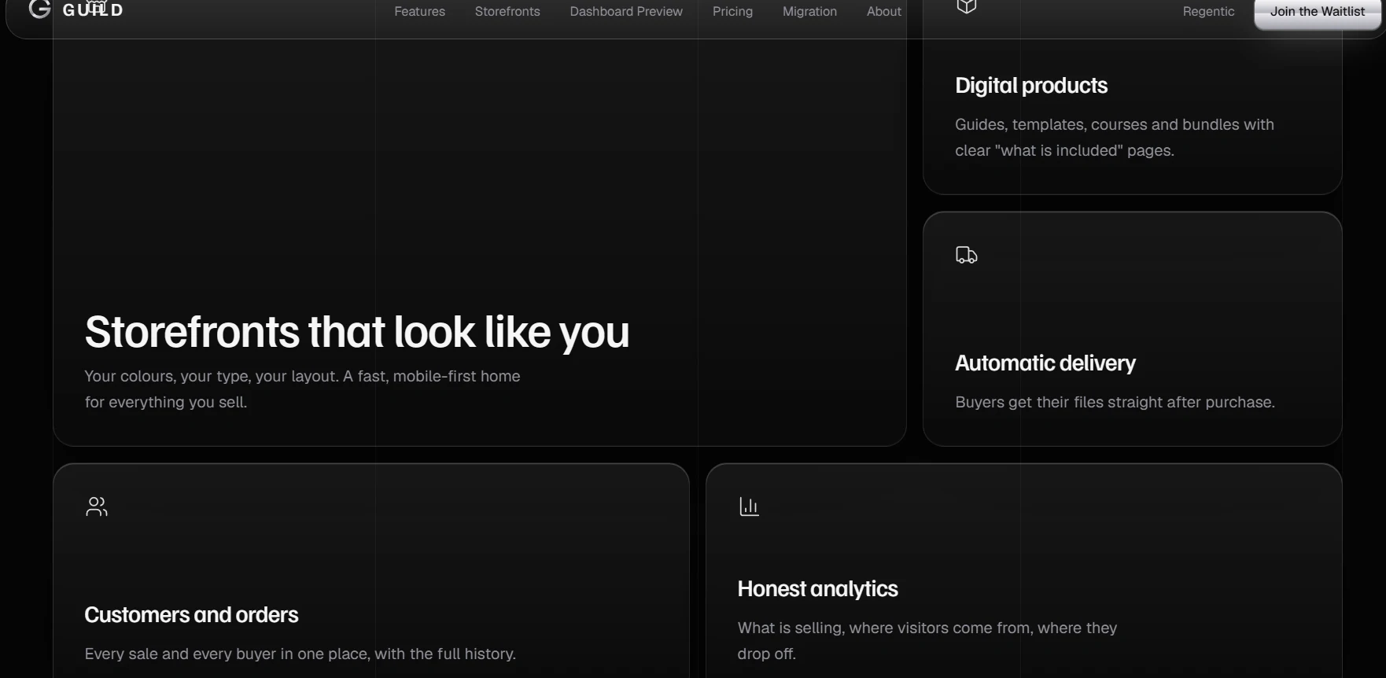Click the "Your colours, your type" paragraph

[x=303, y=389]
